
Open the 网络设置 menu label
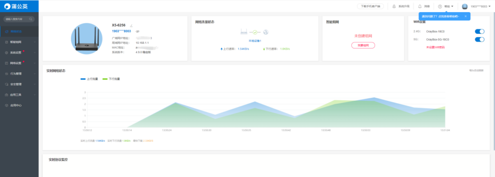(x=16, y=63)
